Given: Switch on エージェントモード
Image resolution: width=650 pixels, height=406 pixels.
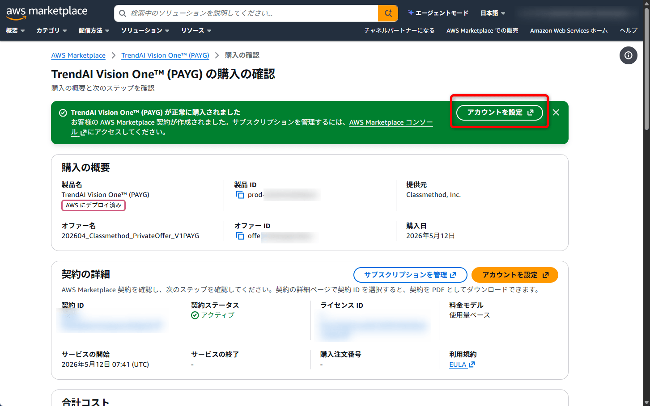Looking at the screenshot, I should [x=438, y=13].
